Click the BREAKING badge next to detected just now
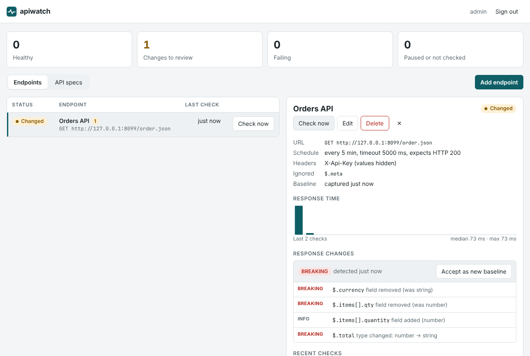530x356 pixels. click(x=314, y=272)
